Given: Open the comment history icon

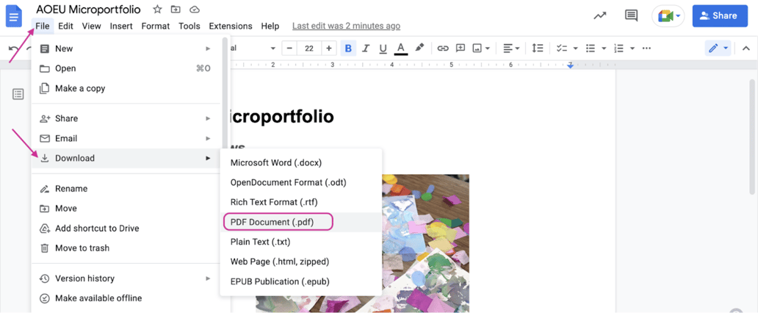Looking at the screenshot, I should 630,15.
